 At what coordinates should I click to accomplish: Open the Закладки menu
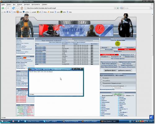27,4
